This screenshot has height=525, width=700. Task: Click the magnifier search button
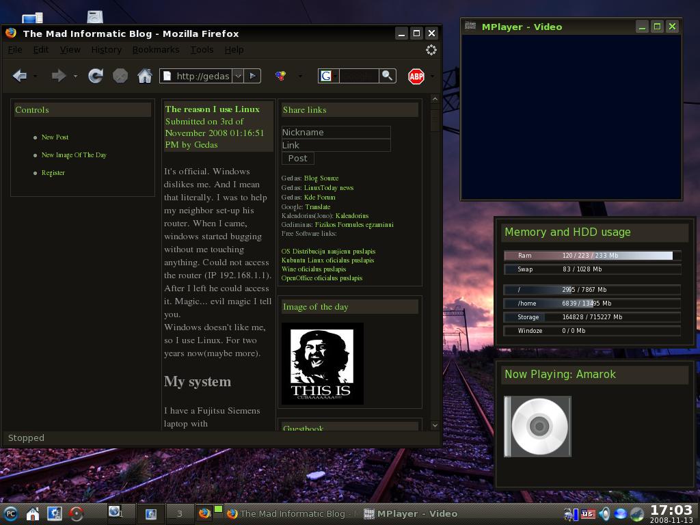(x=387, y=76)
